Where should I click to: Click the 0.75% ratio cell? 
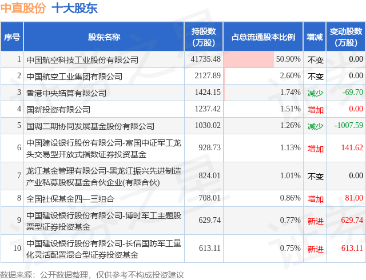pos(263,249)
